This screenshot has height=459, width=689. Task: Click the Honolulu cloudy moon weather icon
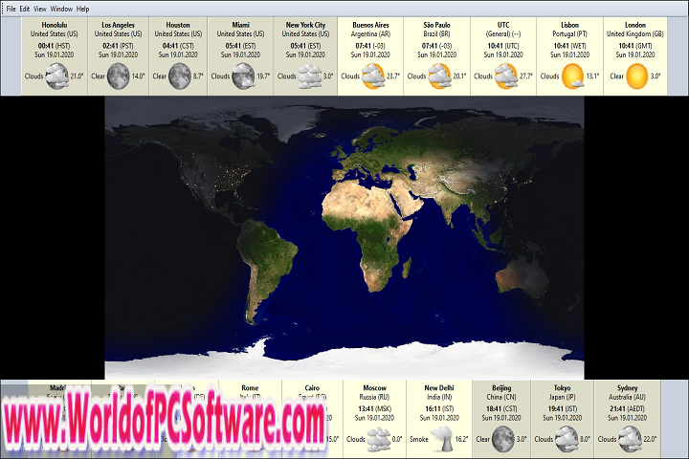pos(57,76)
